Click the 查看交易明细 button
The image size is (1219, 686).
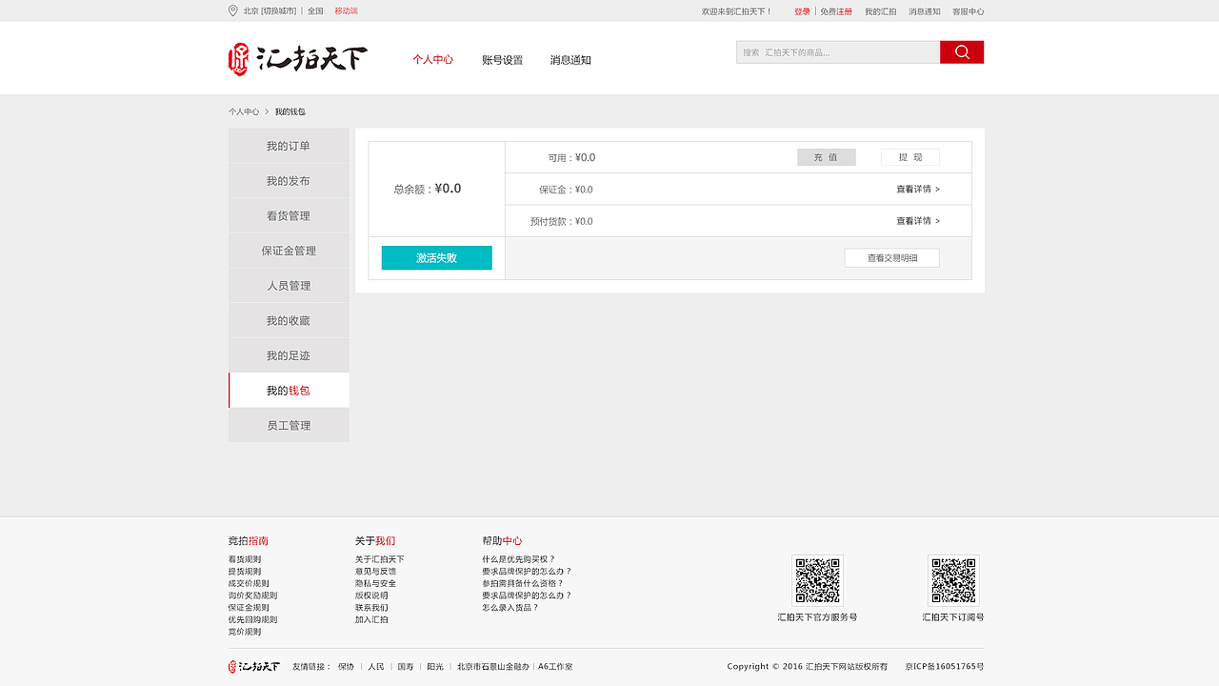[891, 257]
